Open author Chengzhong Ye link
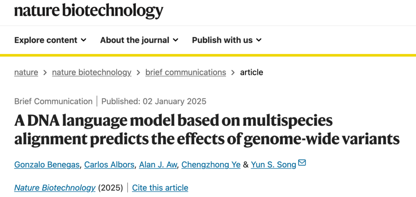The width and height of the screenshot is (416, 197). (x=211, y=165)
